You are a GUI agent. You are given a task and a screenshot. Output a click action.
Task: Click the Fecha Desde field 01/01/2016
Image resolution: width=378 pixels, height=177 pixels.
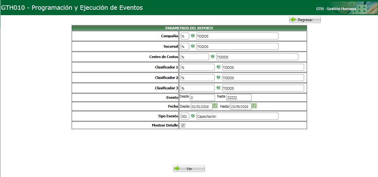[x=201, y=106]
